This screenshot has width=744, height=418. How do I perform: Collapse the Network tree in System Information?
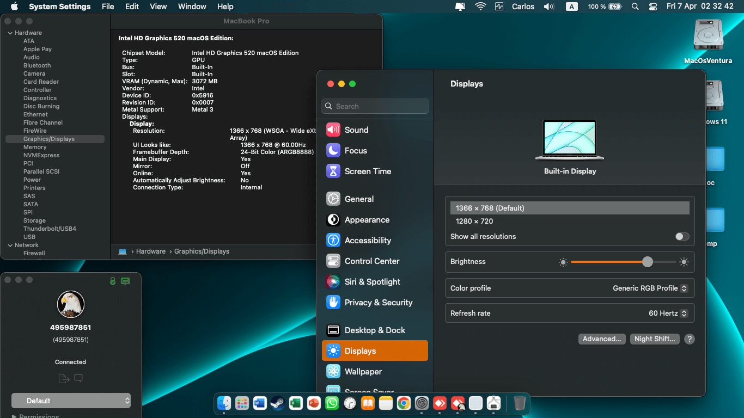(10, 245)
